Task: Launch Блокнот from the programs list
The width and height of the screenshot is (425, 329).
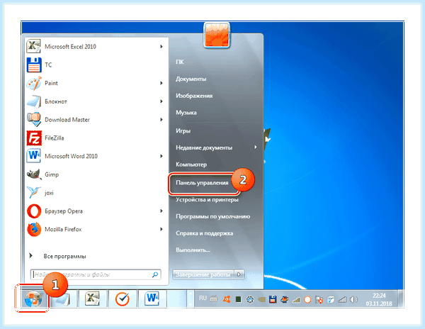Action: pos(96,101)
